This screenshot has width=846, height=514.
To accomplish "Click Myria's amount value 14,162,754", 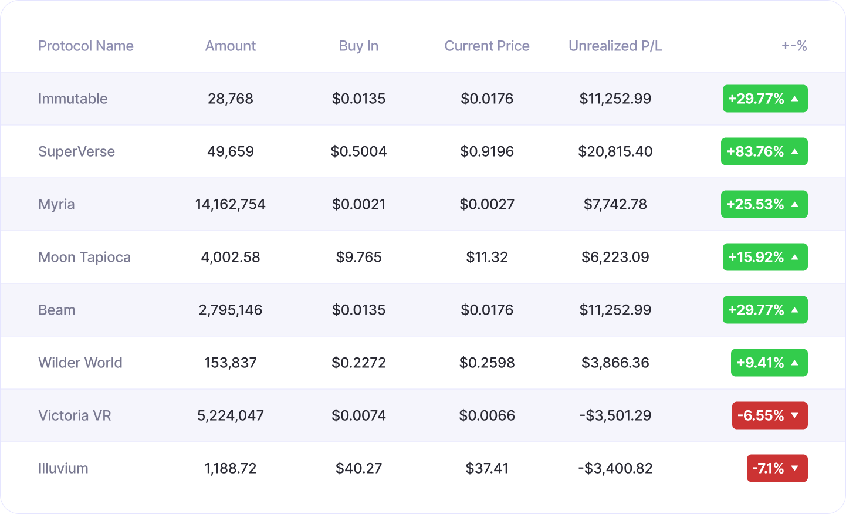I will [x=231, y=204].
